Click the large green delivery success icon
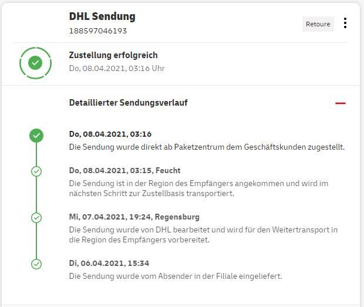The height and width of the screenshot is (307, 364). click(36, 62)
